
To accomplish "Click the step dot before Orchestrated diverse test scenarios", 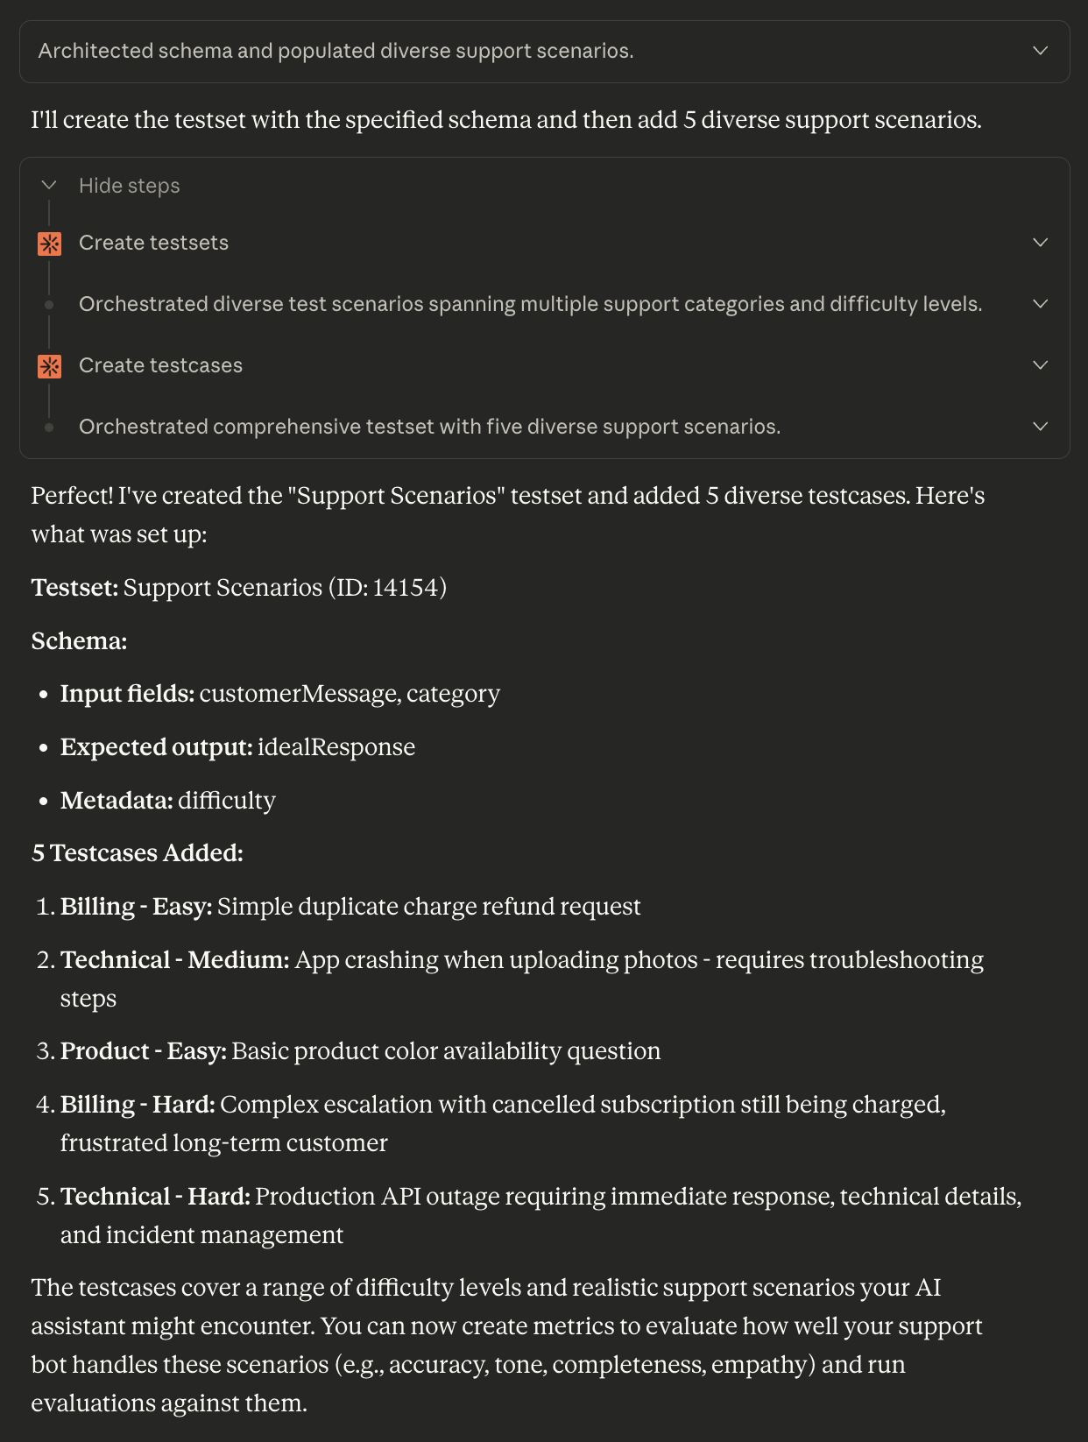I will 49,305.
